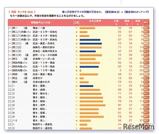Open 解説 for [二]9 書き；経験 row
The image size is (159, 134).
pos(146,117)
